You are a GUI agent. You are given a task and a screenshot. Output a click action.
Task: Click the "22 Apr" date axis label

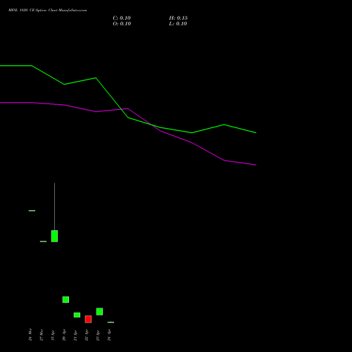click(87, 335)
